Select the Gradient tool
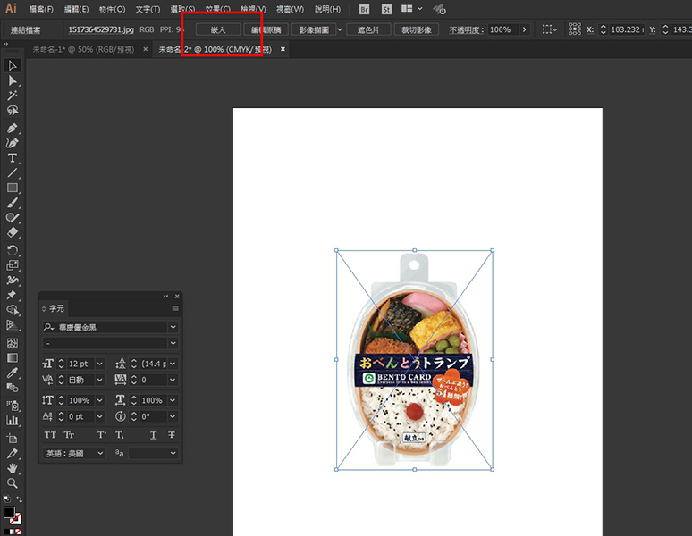The width and height of the screenshot is (692, 536). coord(13,357)
